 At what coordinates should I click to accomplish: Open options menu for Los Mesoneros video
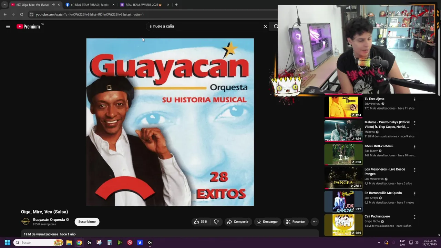pos(415,170)
